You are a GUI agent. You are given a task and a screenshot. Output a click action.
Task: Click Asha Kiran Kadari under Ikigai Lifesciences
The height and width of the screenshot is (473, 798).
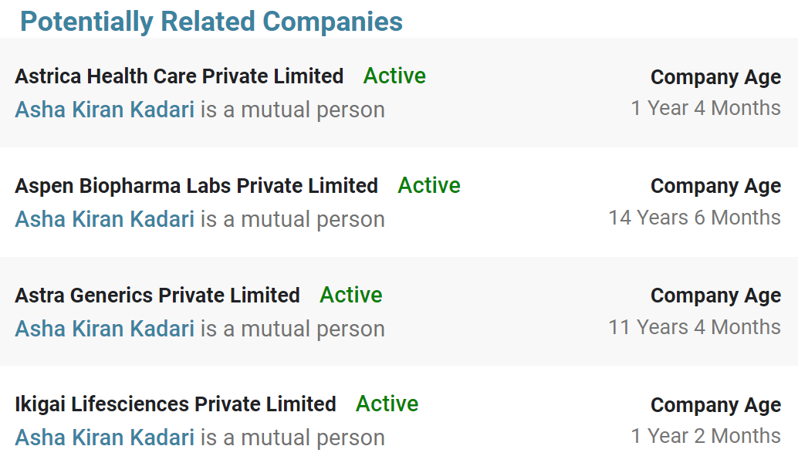[105, 438]
